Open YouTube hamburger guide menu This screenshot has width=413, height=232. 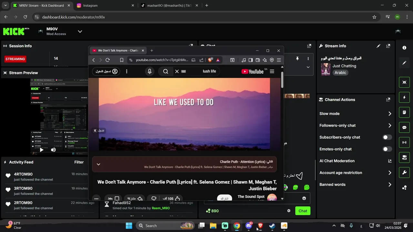272,72
